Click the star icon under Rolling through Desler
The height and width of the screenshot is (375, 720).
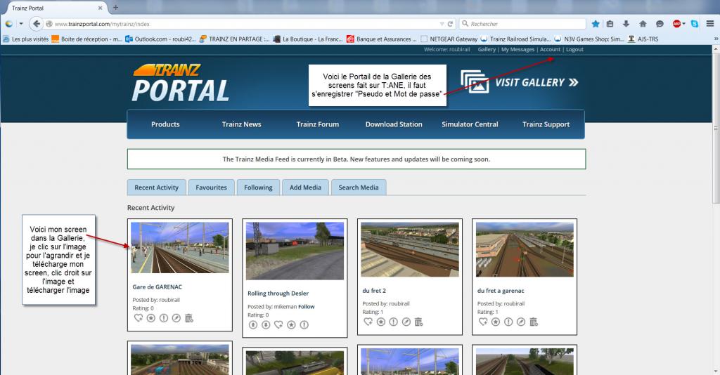pos(291,324)
